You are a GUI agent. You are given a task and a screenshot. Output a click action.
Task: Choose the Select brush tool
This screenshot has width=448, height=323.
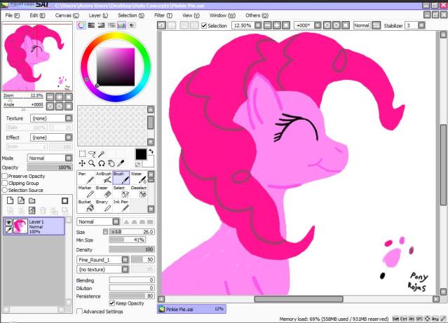click(121, 192)
